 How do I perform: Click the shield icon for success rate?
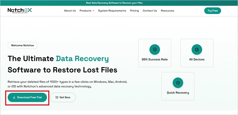tap(155, 50)
